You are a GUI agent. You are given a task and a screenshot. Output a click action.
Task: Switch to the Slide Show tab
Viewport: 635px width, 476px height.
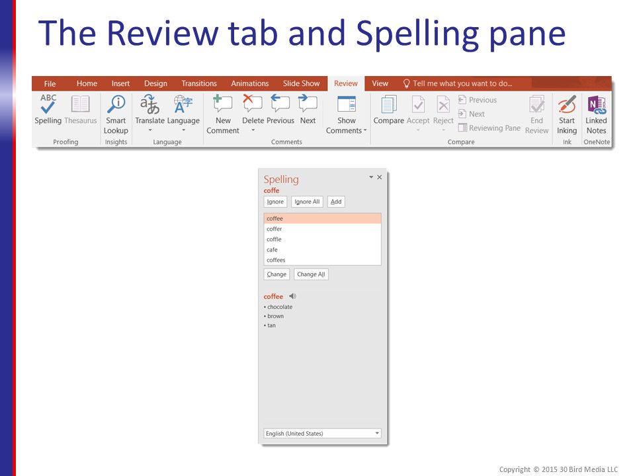pyautogui.click(x=302, y=84)
